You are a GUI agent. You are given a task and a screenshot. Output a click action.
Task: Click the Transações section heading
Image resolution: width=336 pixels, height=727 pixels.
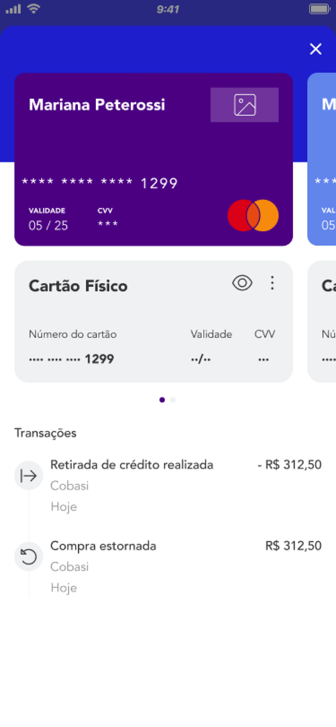(x=45, y=433)
